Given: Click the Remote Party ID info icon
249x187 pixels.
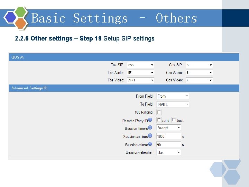Looking at the screenshot, I should (x=150, y=120).
